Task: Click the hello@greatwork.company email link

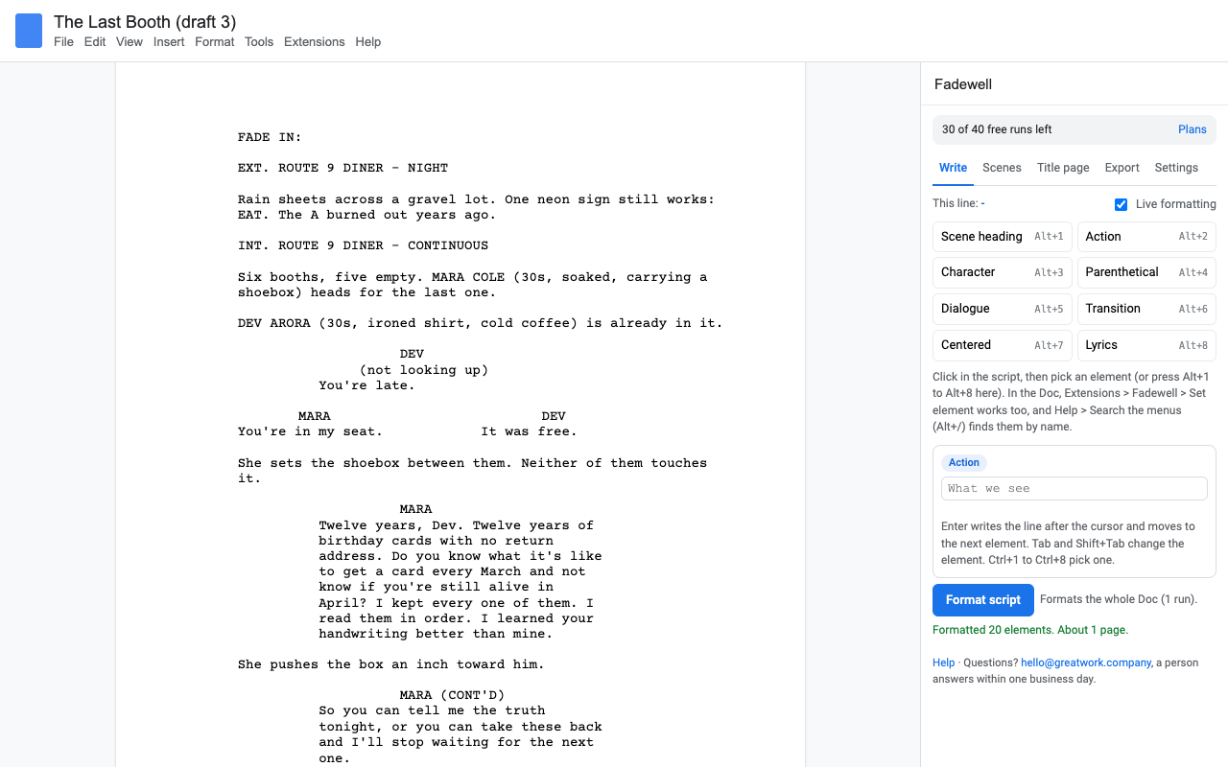Action: point(1086,662)
